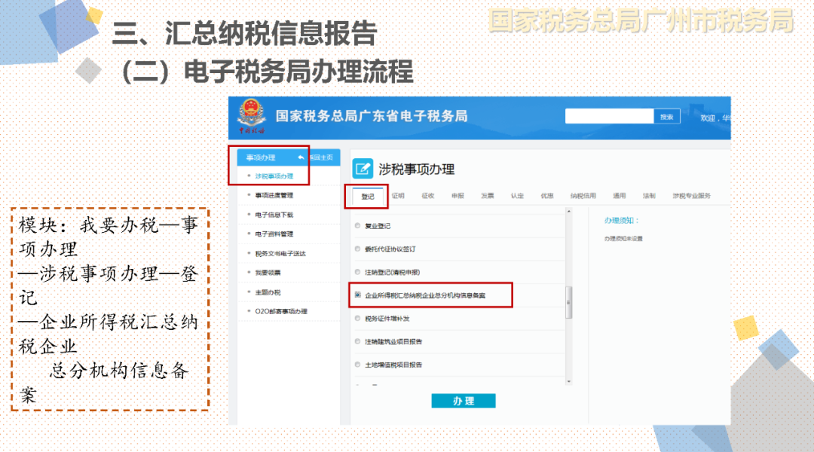Select the 委托代征协议签订 radio option
The width and height of the screenshot is (814, 452).
[x=357, y=249]
